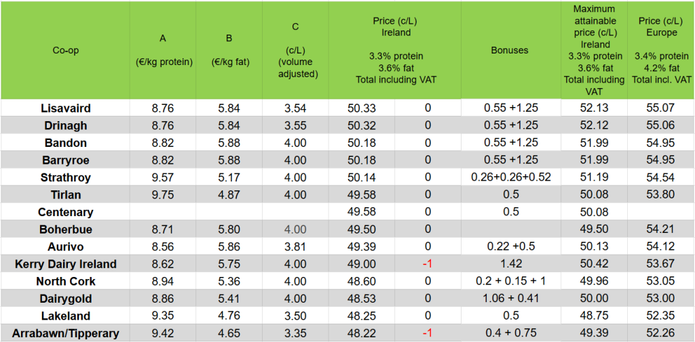Select Boherbue's greyed 4.00 value
The width and height of the screenshot is (695, 342).
pyautogui.click(x=295, y=230)
